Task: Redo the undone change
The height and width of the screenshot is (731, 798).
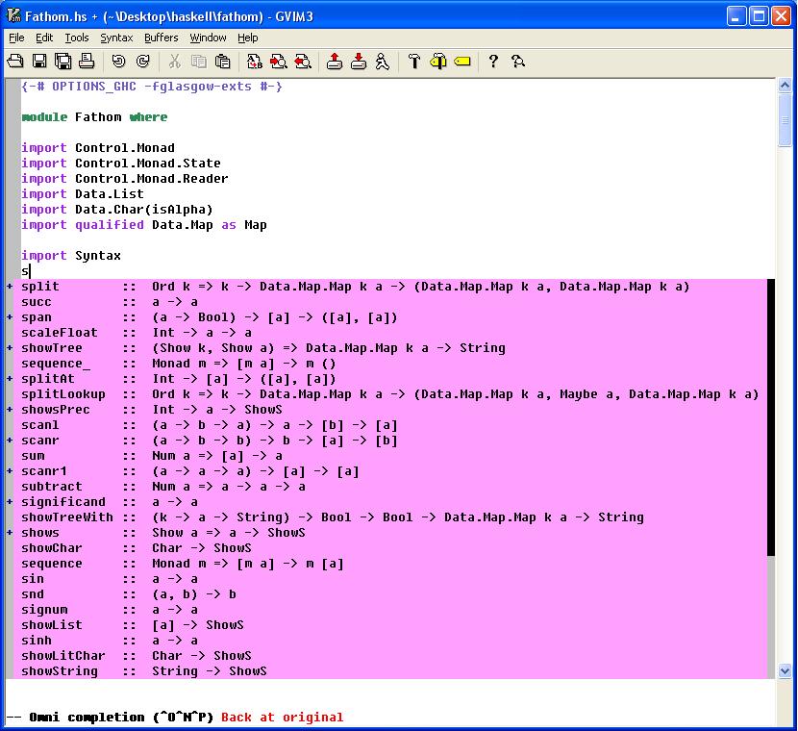Action: click(x=142, y=61)
